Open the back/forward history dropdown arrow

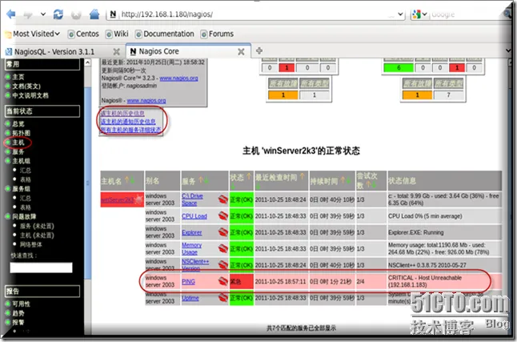point(43,14)
